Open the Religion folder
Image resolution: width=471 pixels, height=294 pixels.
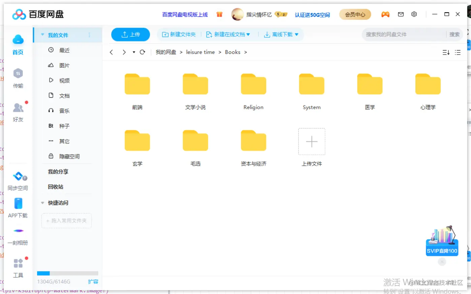point(253,92)
